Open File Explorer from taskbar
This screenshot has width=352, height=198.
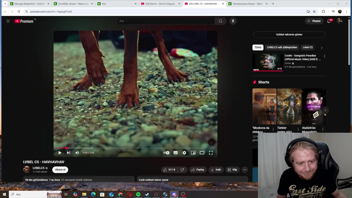84,194
